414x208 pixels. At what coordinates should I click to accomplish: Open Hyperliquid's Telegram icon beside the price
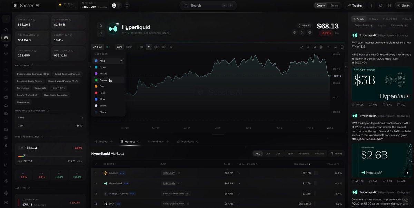(x=310, y=32)
